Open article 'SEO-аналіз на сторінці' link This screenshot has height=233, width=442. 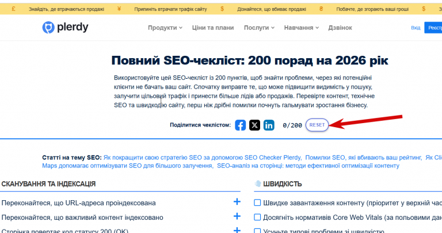click(308, 166)
